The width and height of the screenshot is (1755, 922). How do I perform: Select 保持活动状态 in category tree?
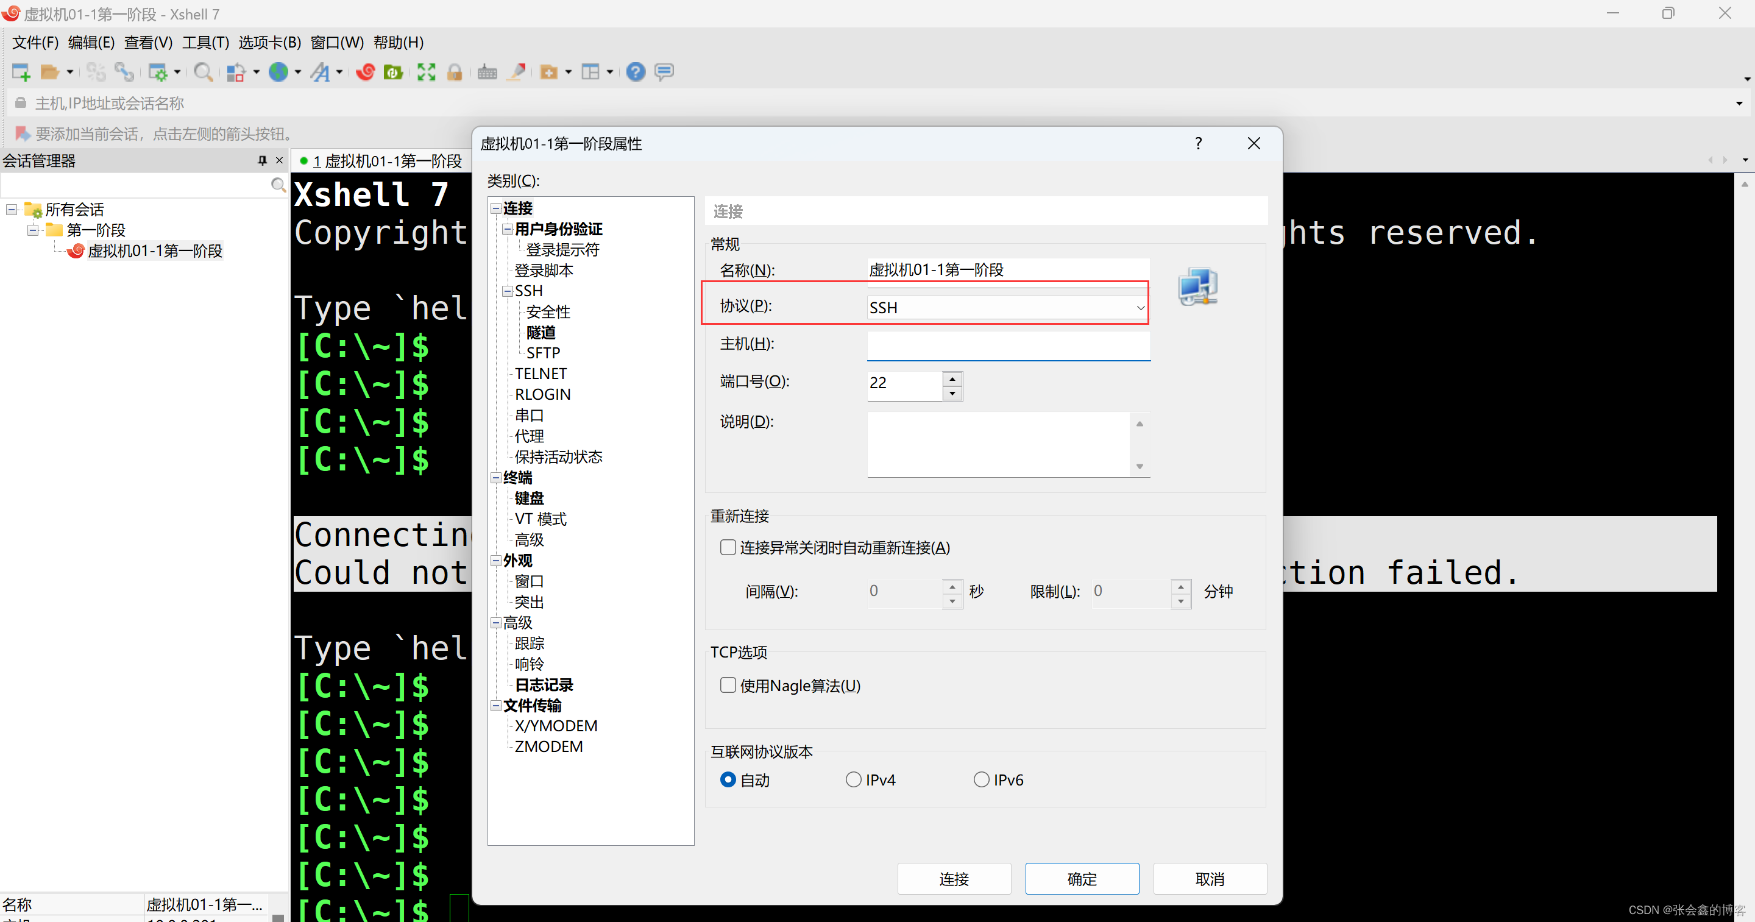[x=559, y=456]
